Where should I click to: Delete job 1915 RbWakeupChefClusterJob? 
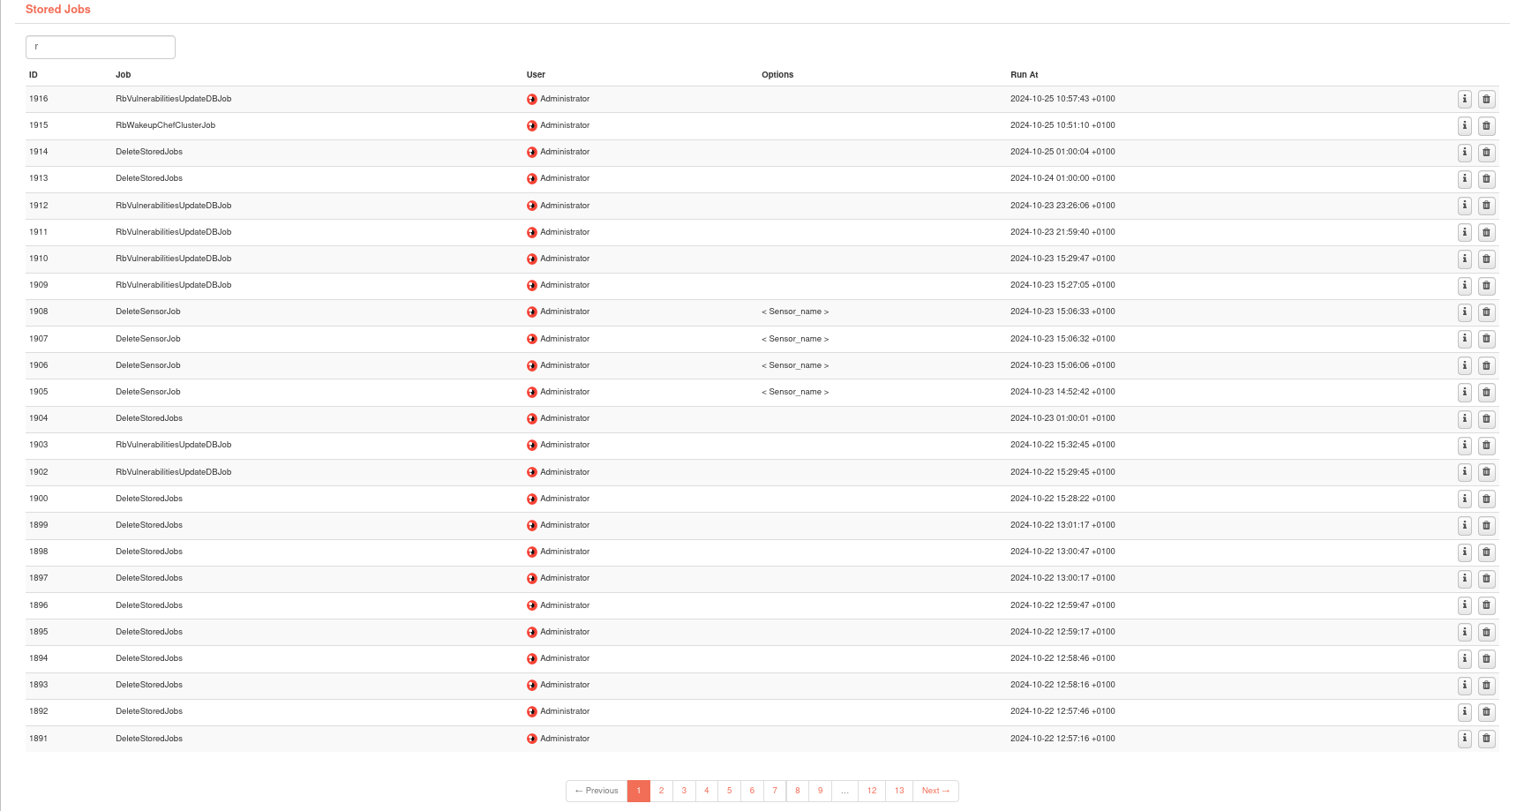pyautogui.click(x=1487, y=126)
